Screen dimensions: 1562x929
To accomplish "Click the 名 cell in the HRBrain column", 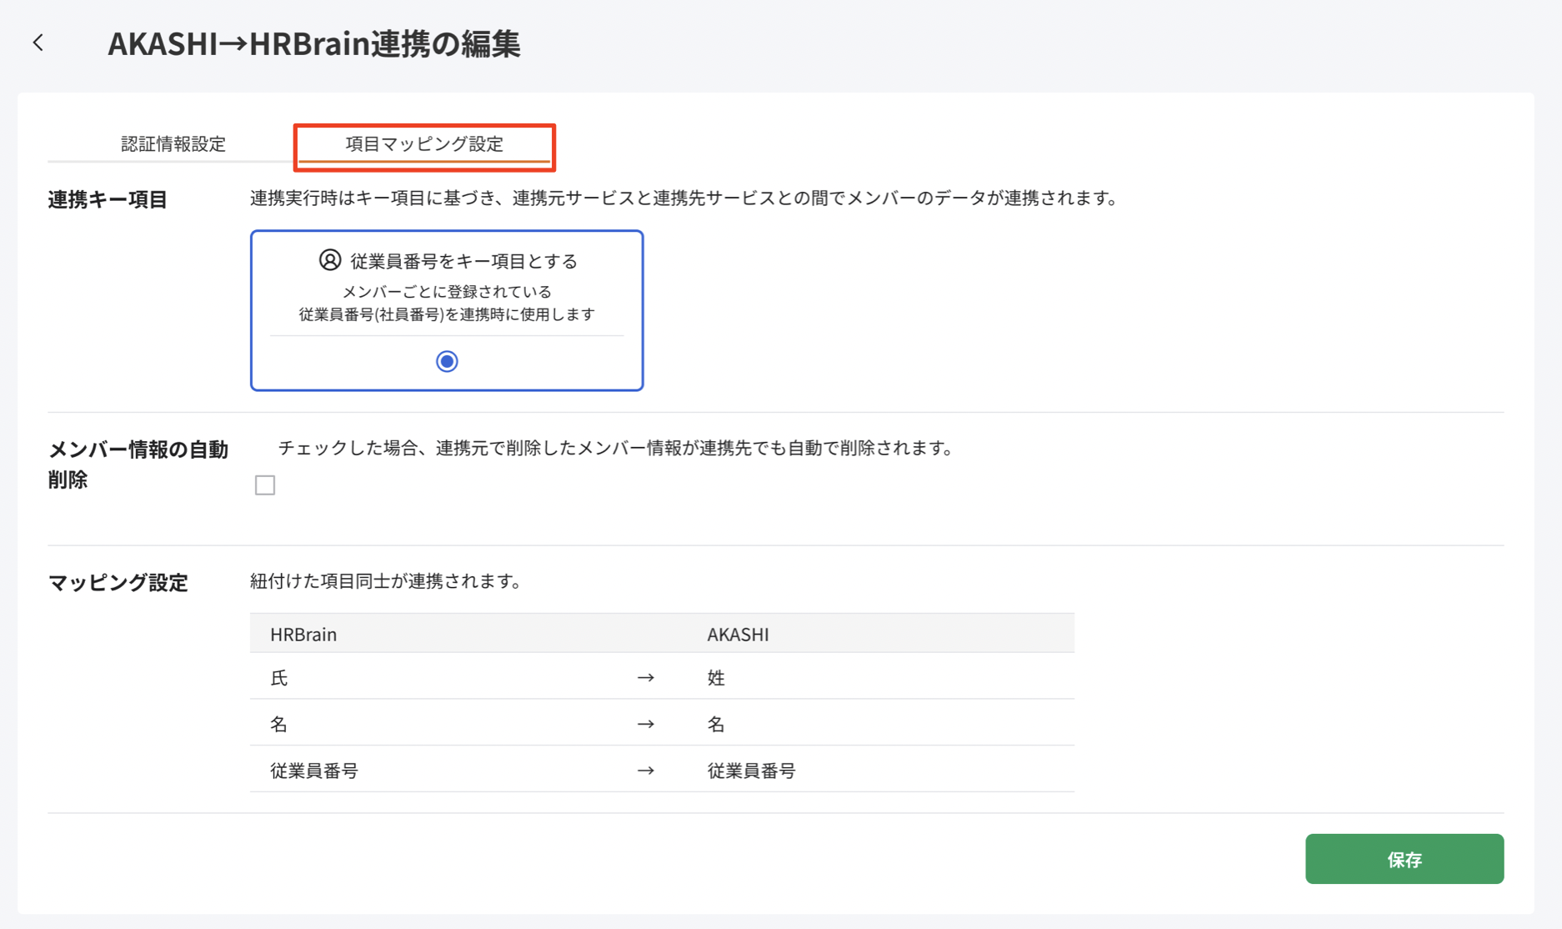I will pos(279,724).
